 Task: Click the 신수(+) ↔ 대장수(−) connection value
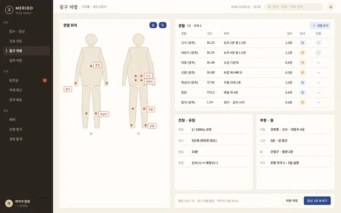205,163
